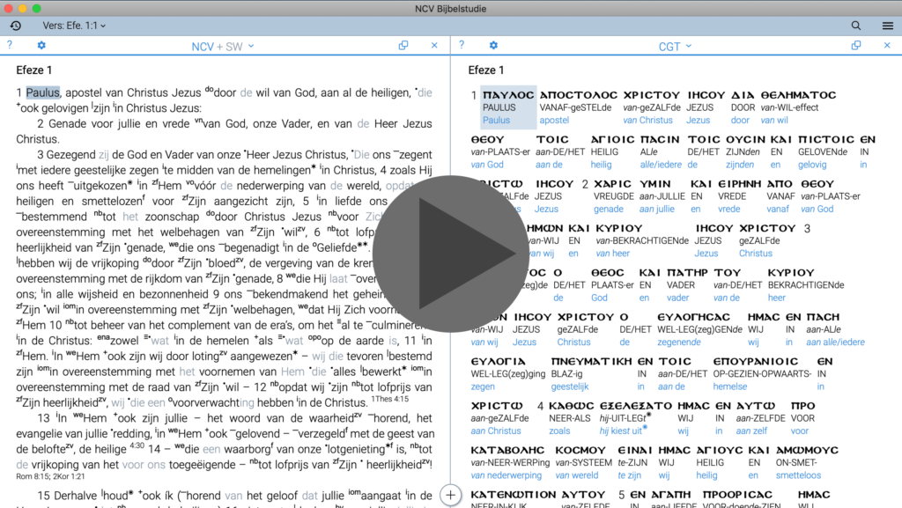Click the Greek word ΕΠΟΥΡΑΝΙΟΙΣ
The height and width of the screenshot is (508, 902).
[x=756, y=362]
